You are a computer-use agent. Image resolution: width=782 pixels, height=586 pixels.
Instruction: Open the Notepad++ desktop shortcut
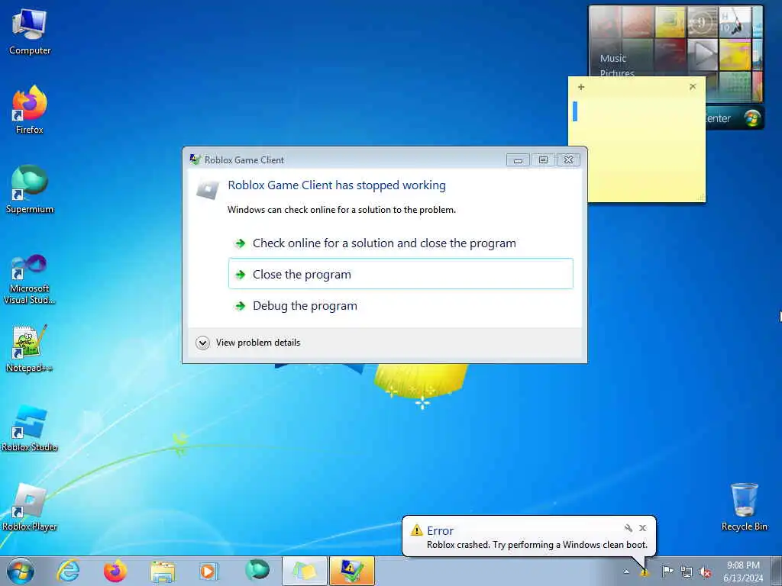point(30,348)
